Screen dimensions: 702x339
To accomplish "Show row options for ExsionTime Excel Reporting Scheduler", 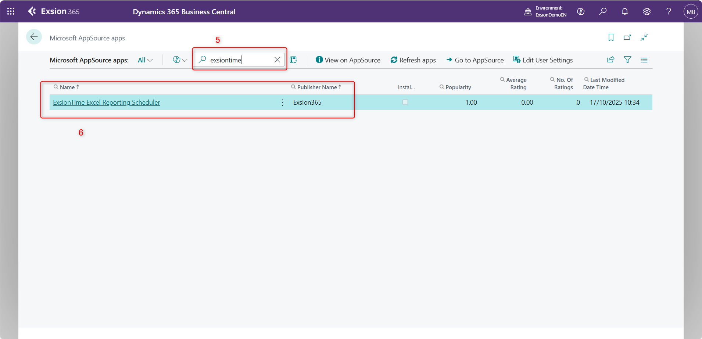I will (x=283, y=102).
